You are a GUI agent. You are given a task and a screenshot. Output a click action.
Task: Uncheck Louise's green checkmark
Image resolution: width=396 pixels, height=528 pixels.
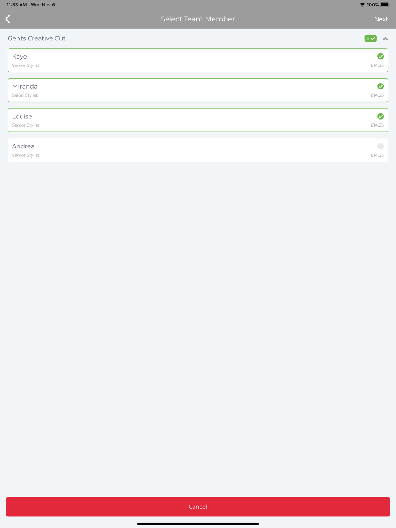pyautogui.click(x=381, y=116)
